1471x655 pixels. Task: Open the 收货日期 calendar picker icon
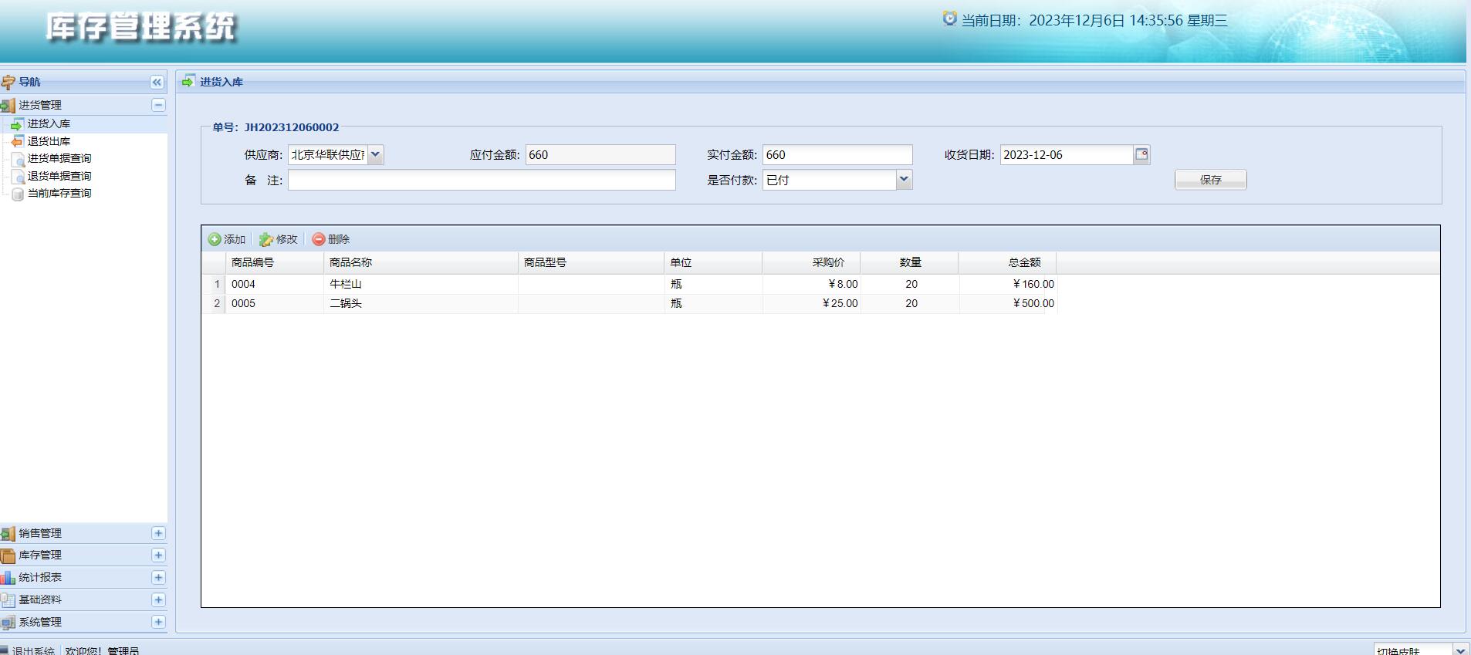[1141, 154]
